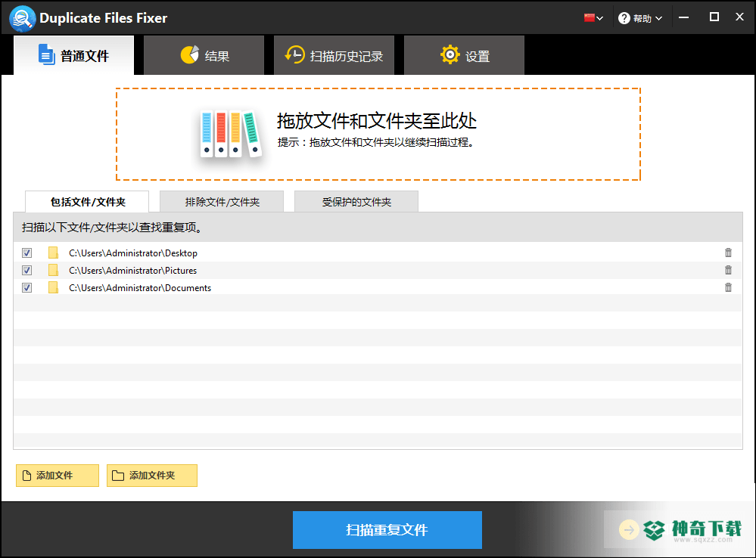Select the 排除文件/文件夹 sub-tab

(x=222, y=202)
